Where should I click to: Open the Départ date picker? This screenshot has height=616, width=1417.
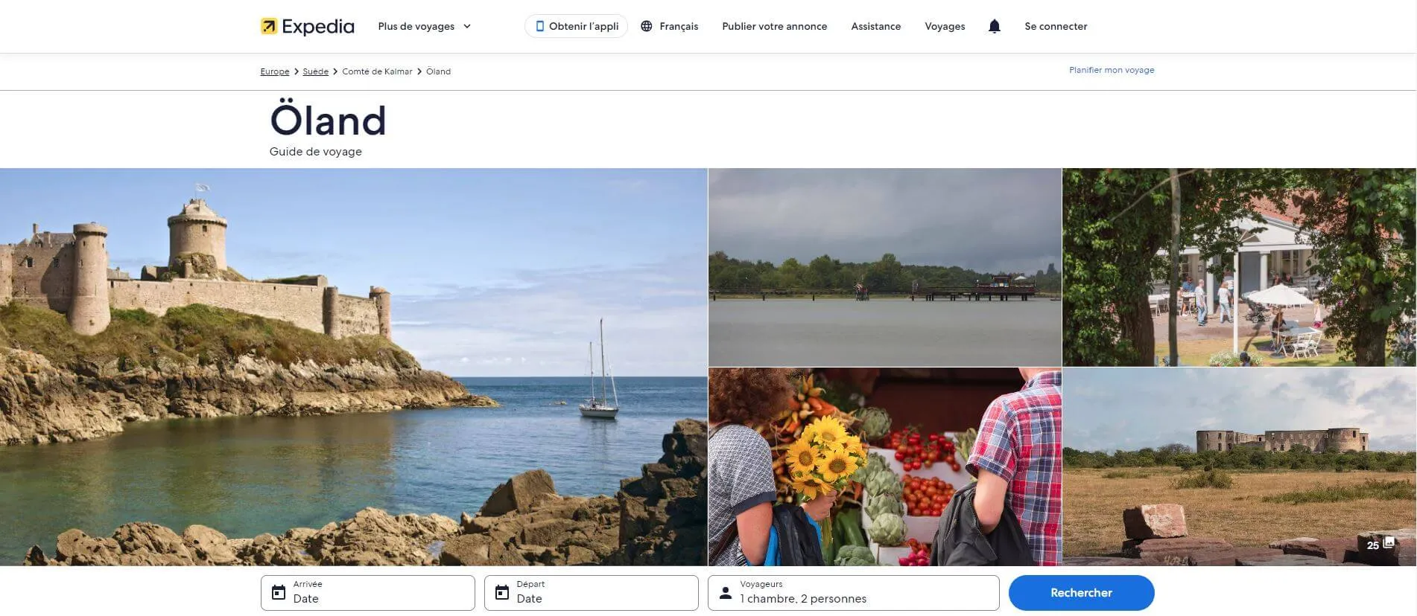591,593
